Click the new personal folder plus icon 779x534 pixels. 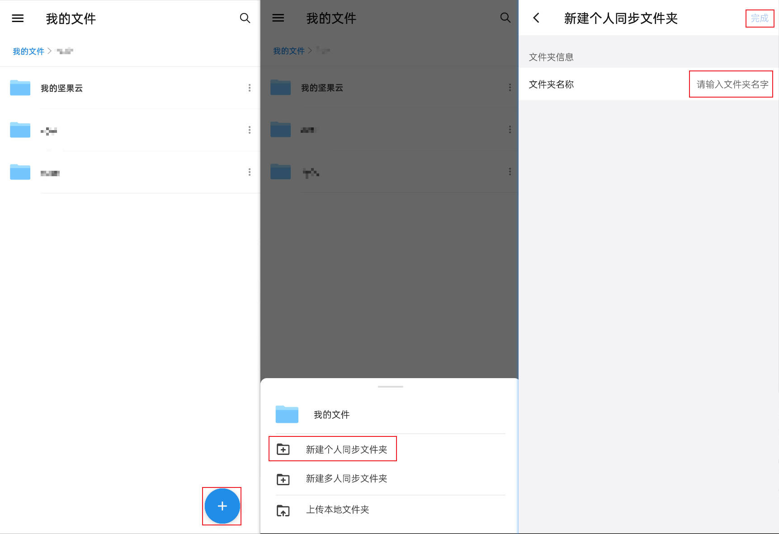pyautogui.click(x=283, y=449)
